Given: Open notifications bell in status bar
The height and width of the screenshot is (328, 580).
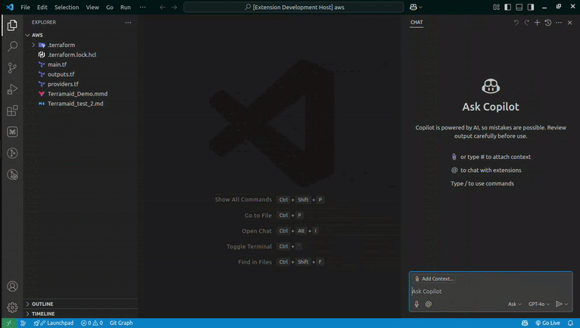Looking at the screenshot, I should pos(570,323).
